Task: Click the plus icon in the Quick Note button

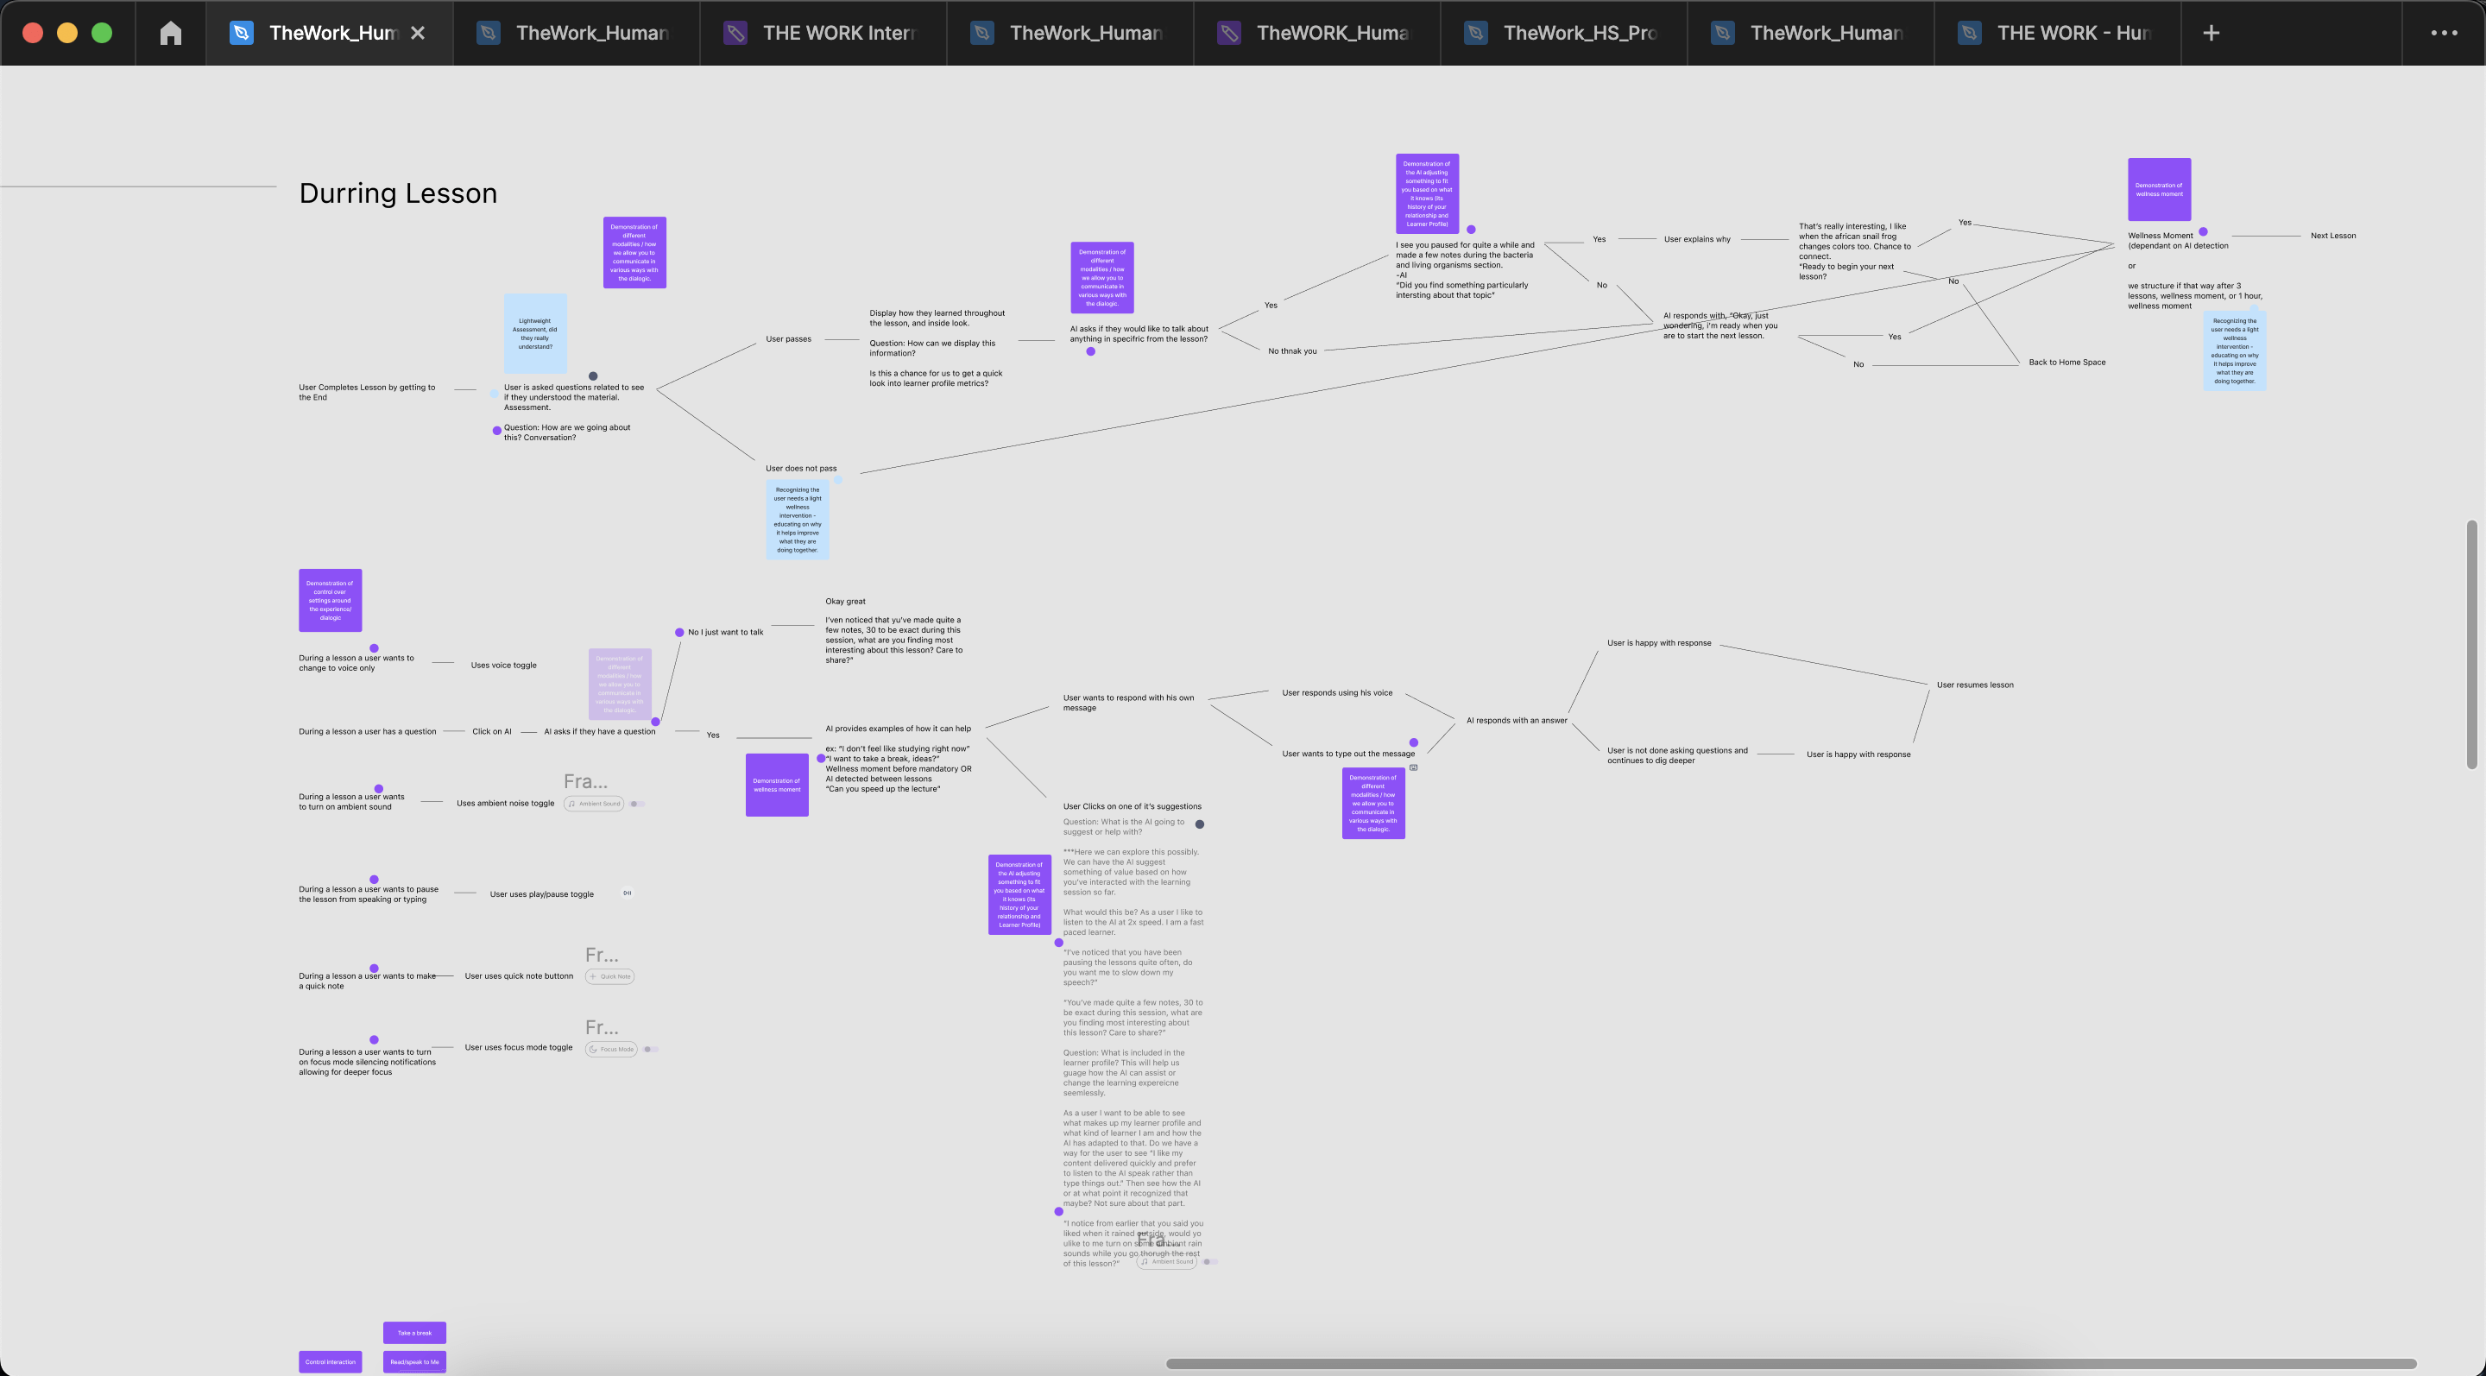Action: tap(594, 976)
